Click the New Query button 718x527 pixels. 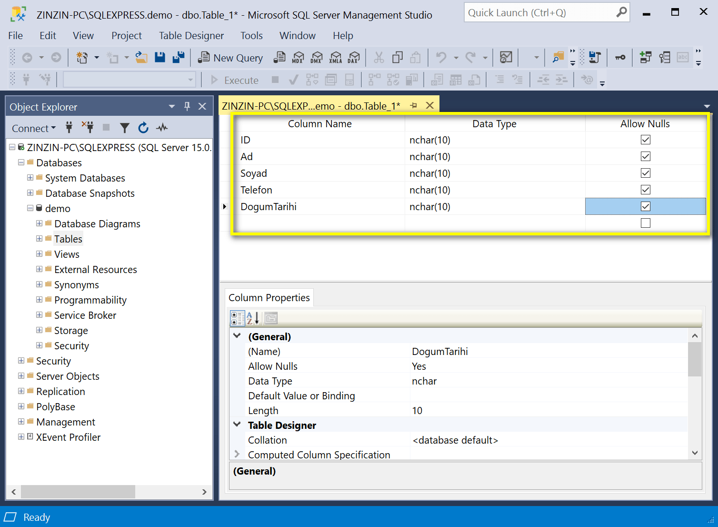pyautogui.click(x=230, y=58)
